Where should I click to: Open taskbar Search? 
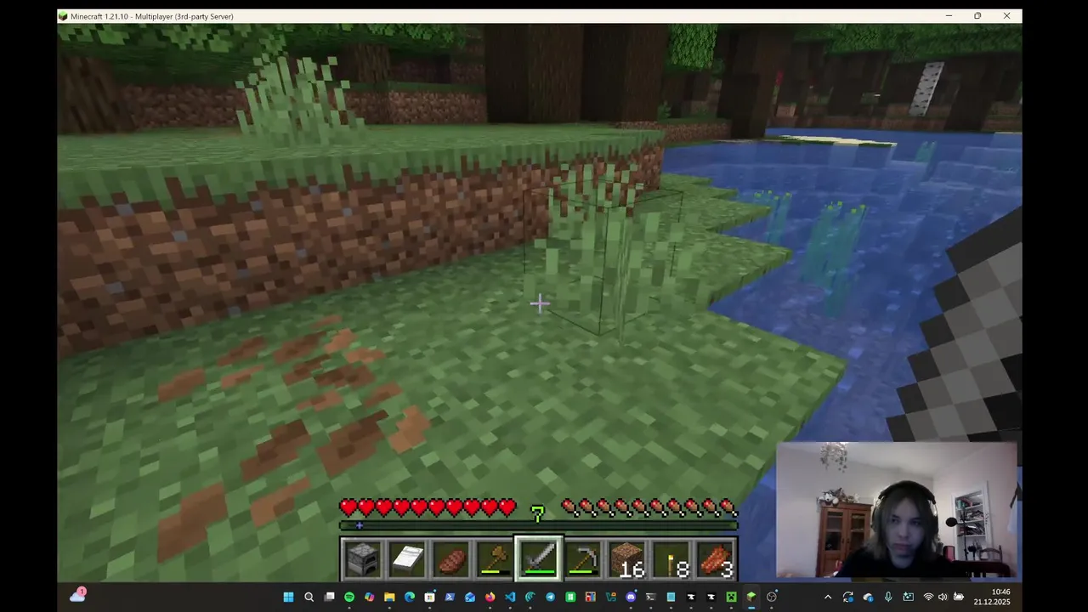coord(309,597)
